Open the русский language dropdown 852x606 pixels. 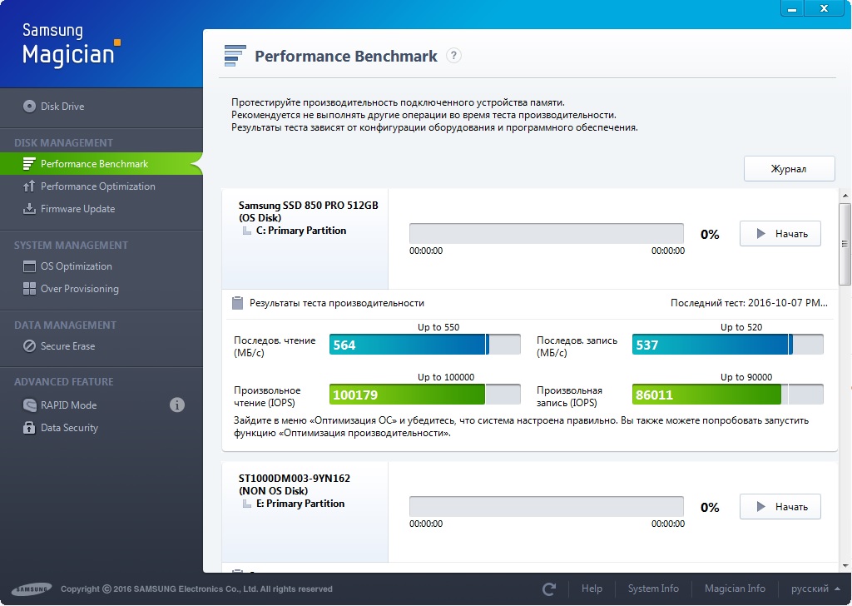(x=815, y=589)
